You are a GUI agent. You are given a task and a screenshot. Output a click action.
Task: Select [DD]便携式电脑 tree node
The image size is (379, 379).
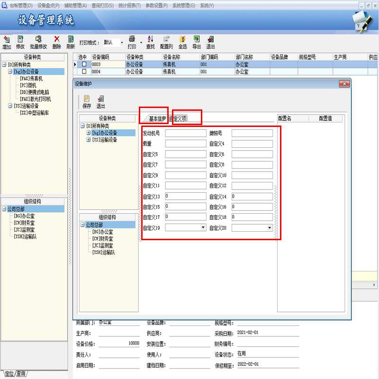pyautogui.click(x=34, y=92)
